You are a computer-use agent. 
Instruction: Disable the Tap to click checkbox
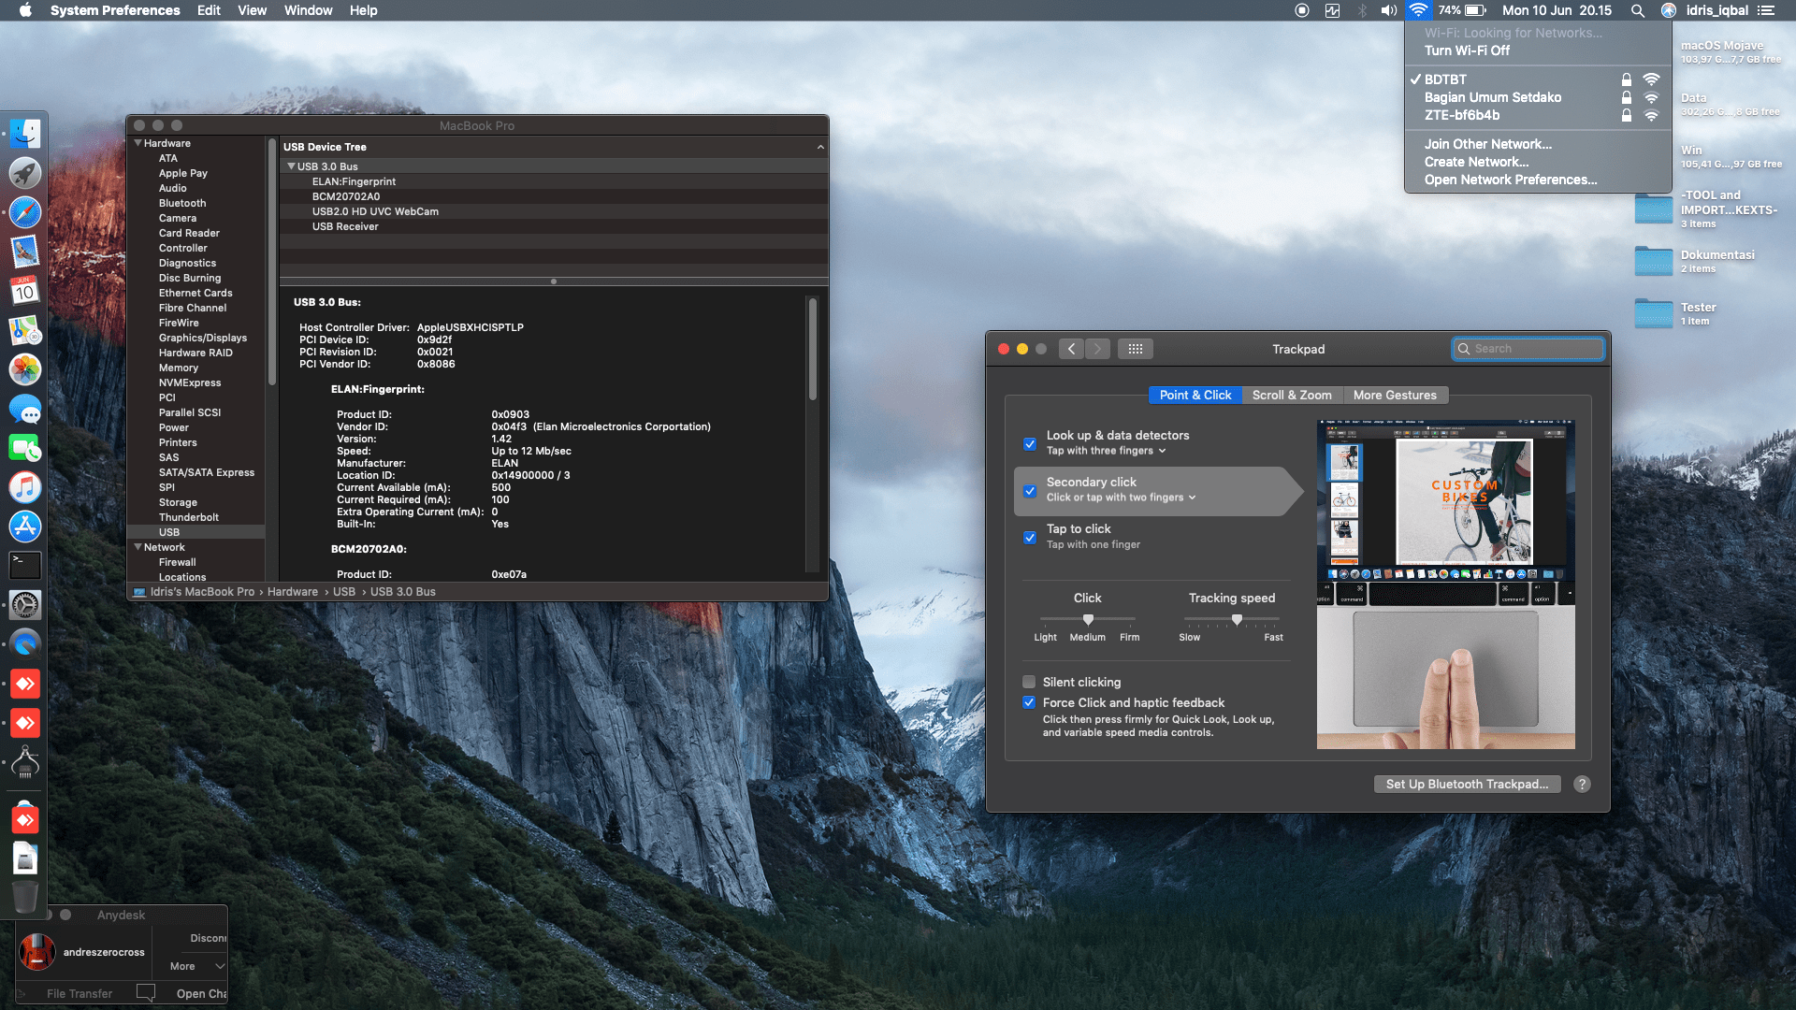coord(1030,537)
